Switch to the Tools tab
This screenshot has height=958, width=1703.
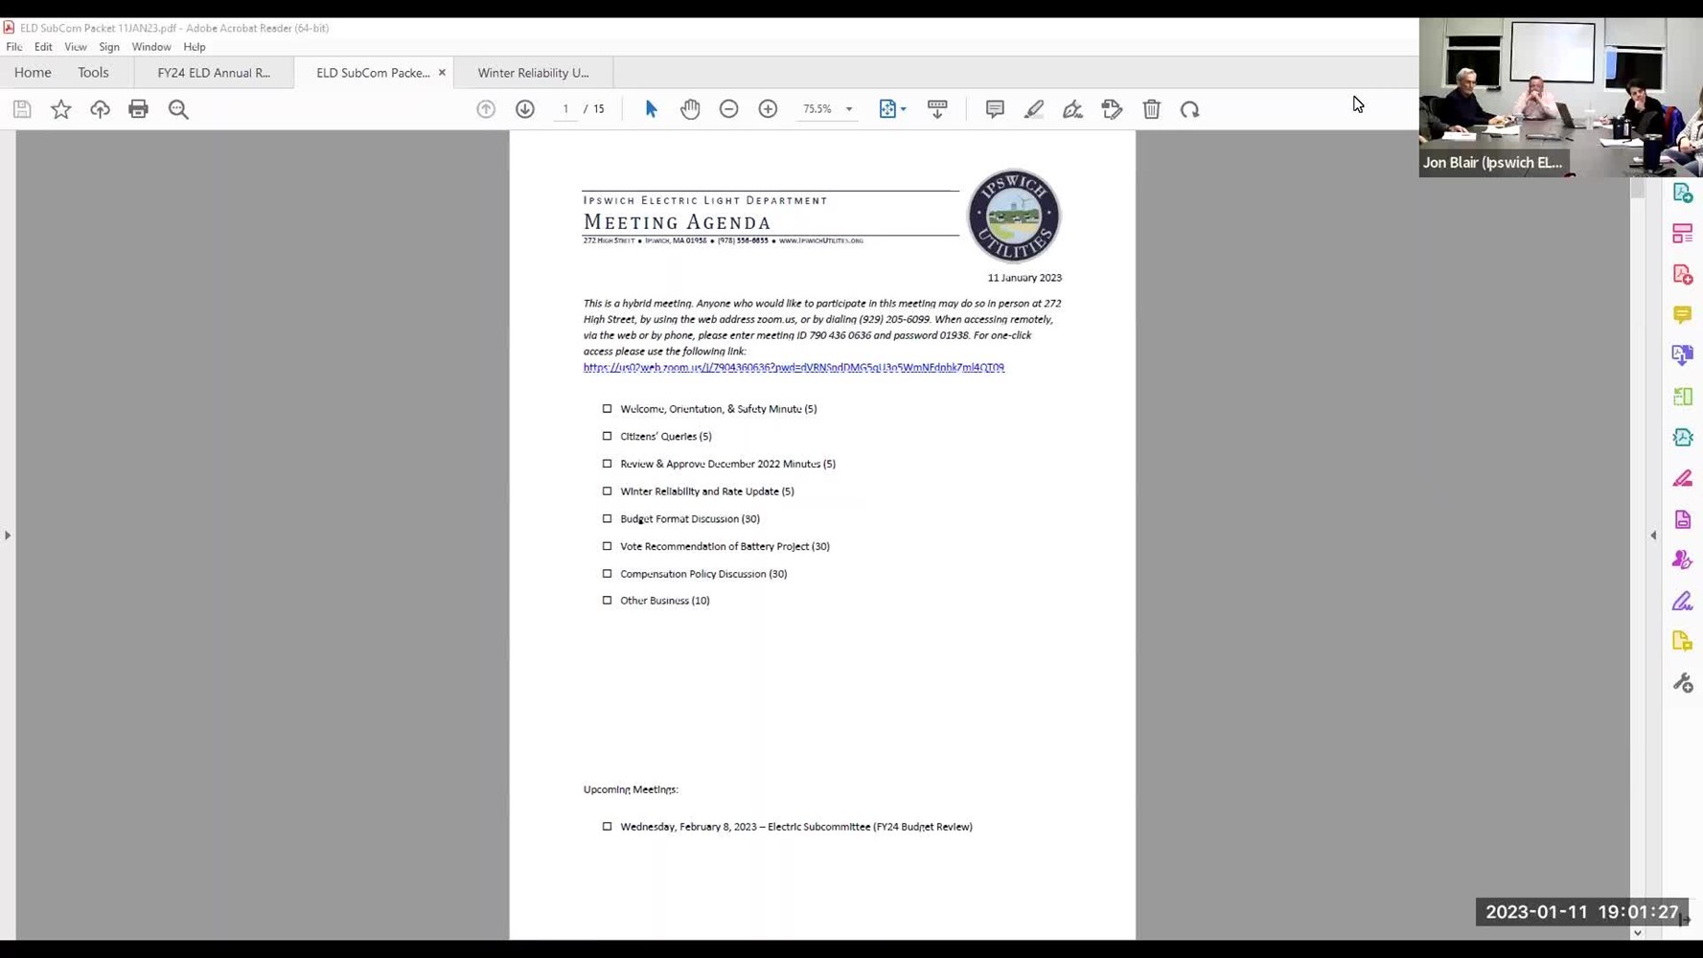coord(93,73)
